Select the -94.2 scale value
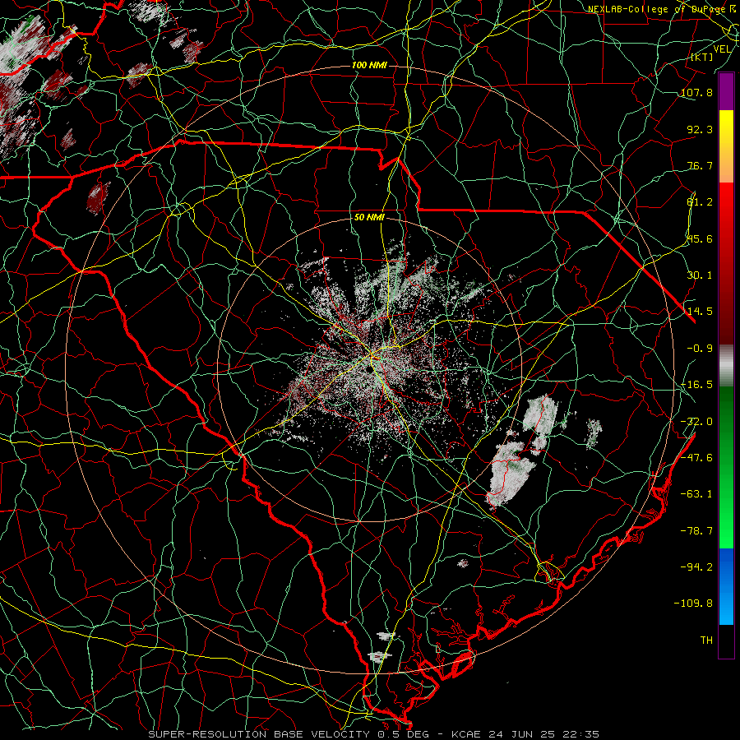 pos(696,567)
